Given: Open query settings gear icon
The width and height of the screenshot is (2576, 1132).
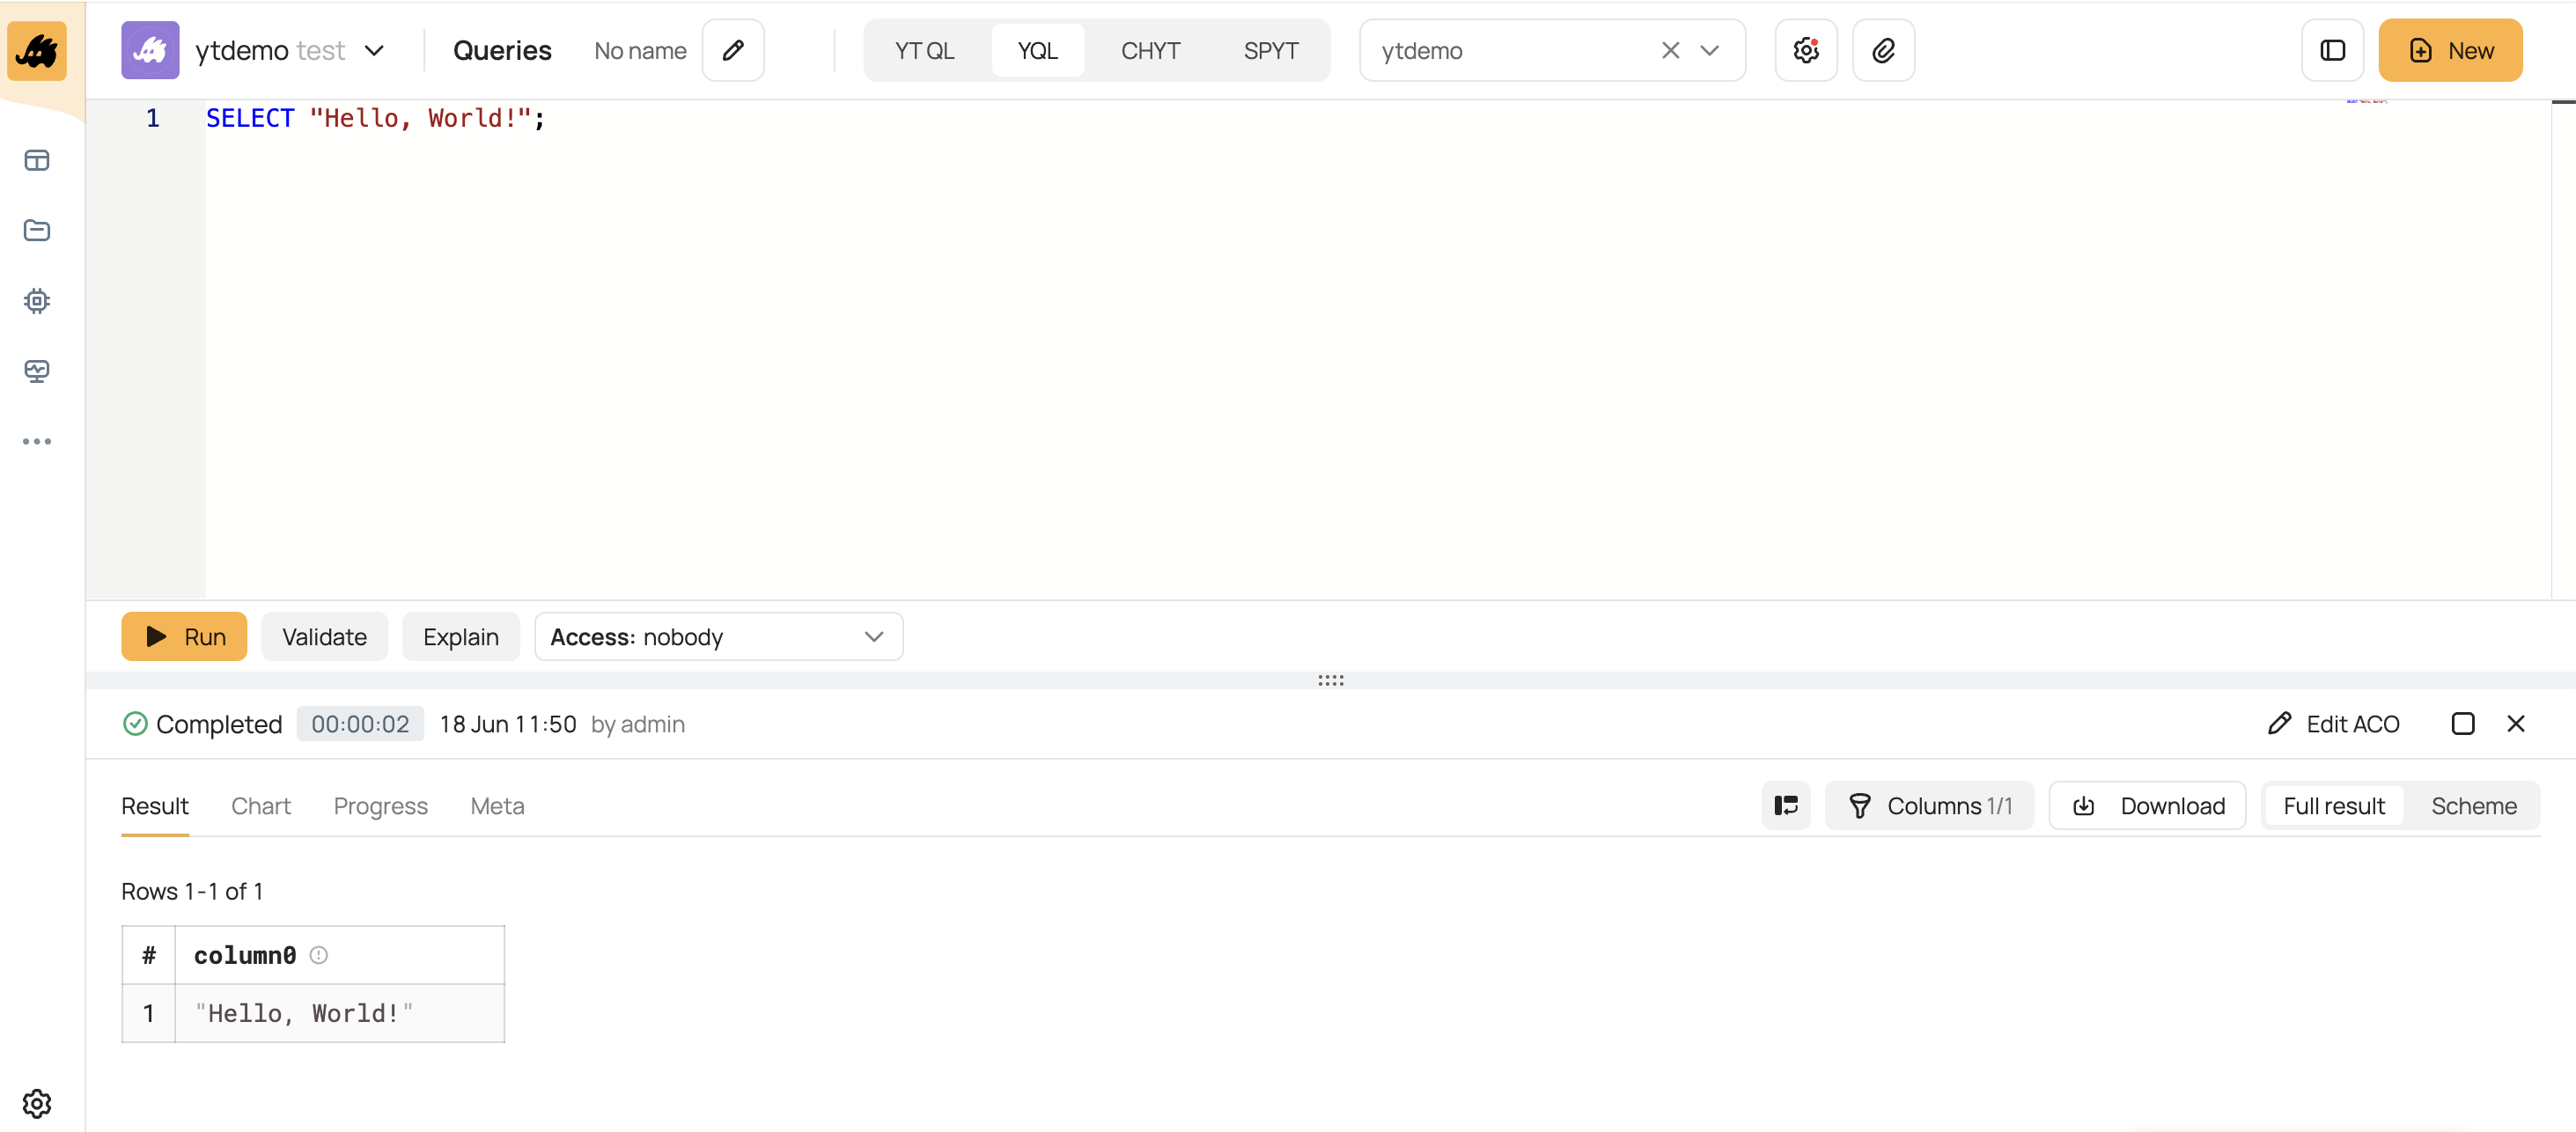Looking at the screenshot, I should [x=1805, y=50].
